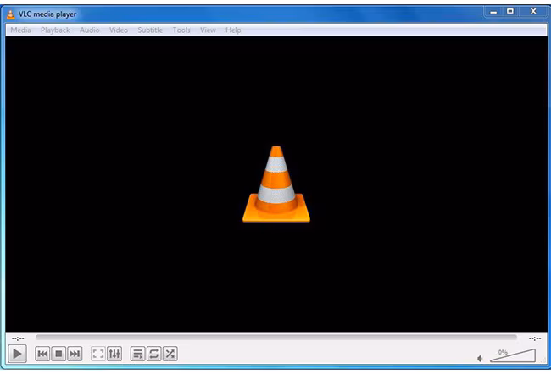Start playback with the Play button
The width and height of the screenshot is (551, 374).
(x=17, y=354)
